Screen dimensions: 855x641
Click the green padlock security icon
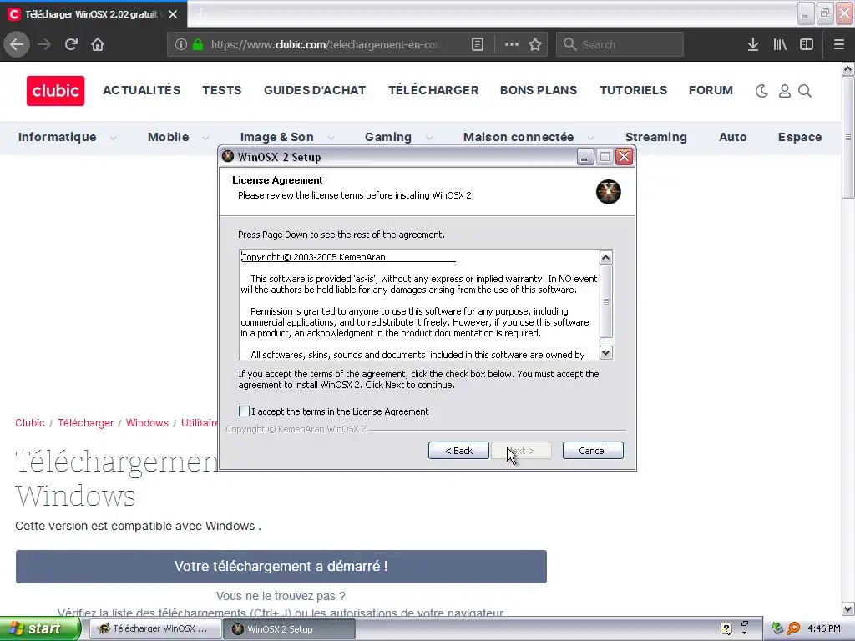(198, 45)
